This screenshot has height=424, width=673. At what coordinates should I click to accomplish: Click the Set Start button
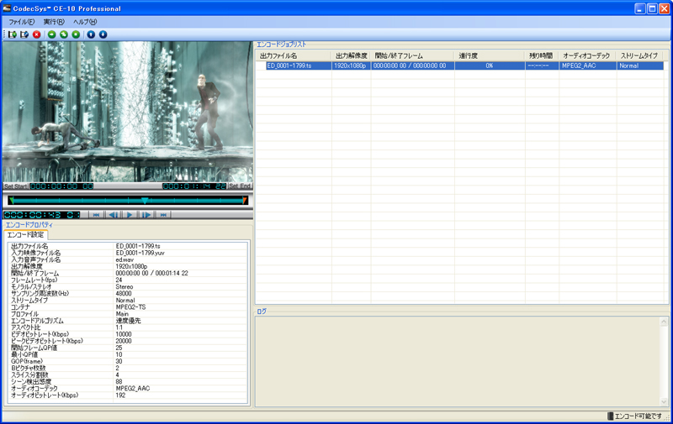click(16, 186)
